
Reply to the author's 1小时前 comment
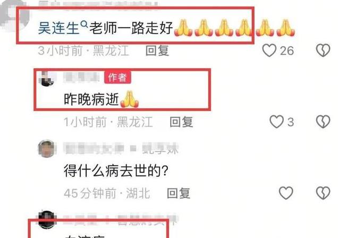(181, 122)
